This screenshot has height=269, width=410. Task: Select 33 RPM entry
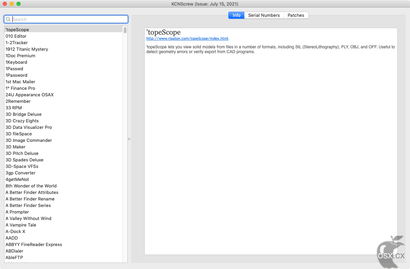pos(63,108)
